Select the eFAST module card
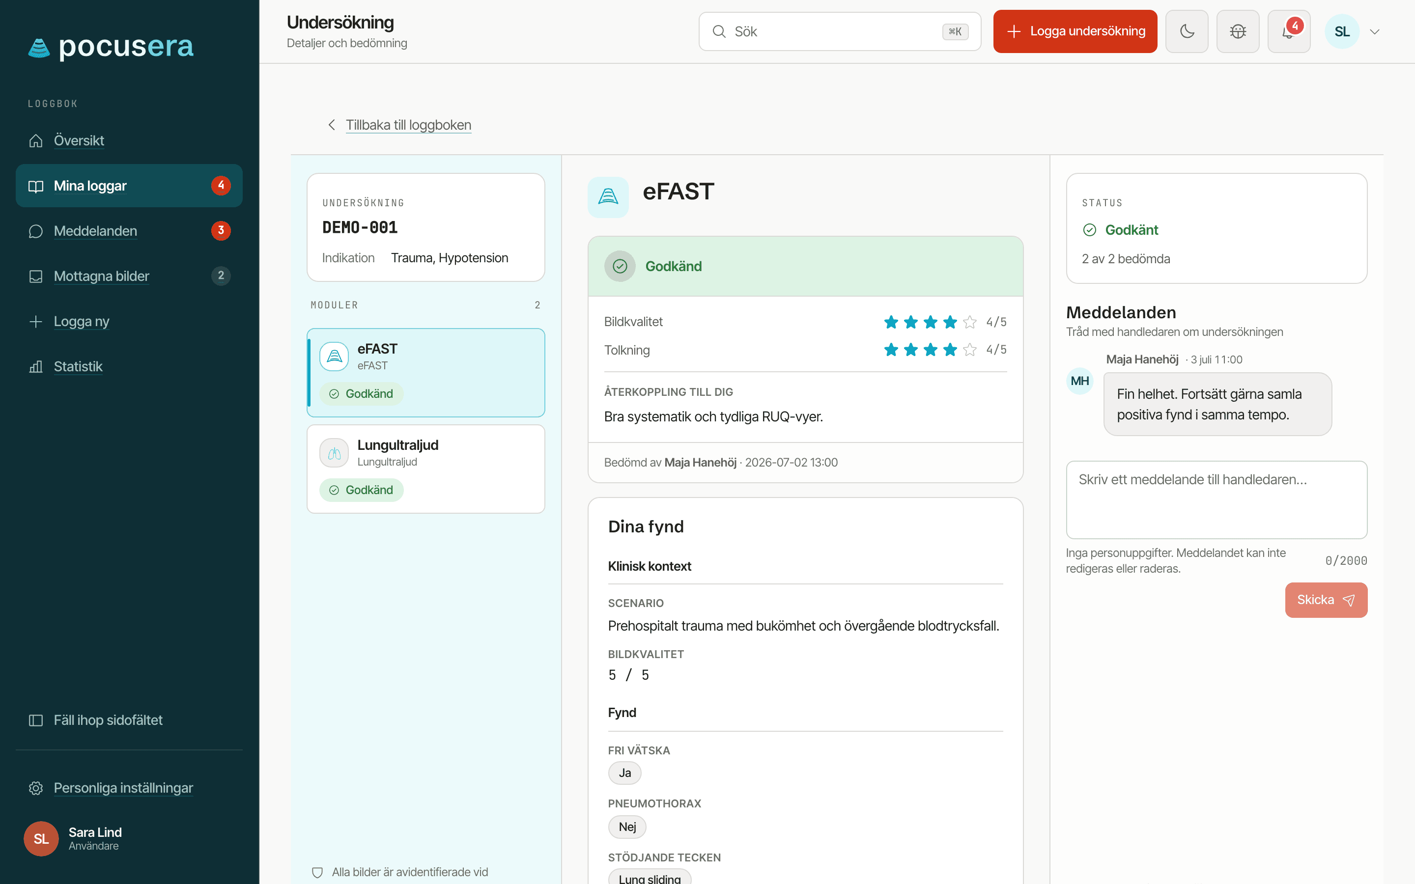The height and width of the screenshot is (884, 1415). point(425,372)
